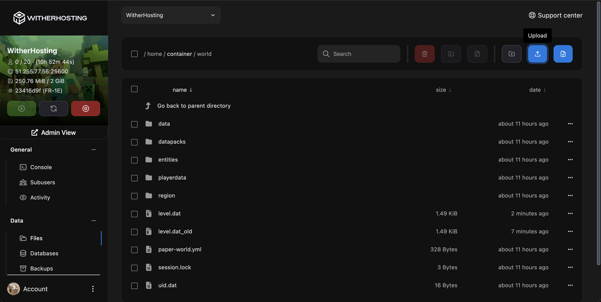Image resolution: width=601 pixels, height=302 pixels.
Task: Start the server with green play button
Action: tap(22, 108)
